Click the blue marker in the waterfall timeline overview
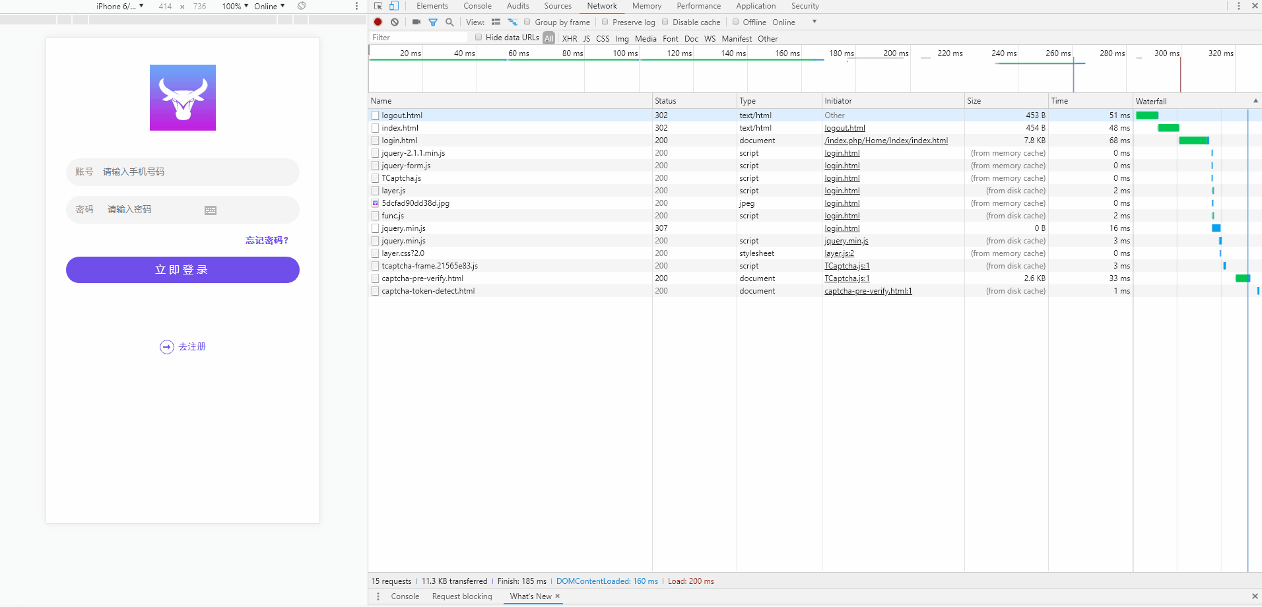The image size is (1262, 607). click(x=1073, y=76)
